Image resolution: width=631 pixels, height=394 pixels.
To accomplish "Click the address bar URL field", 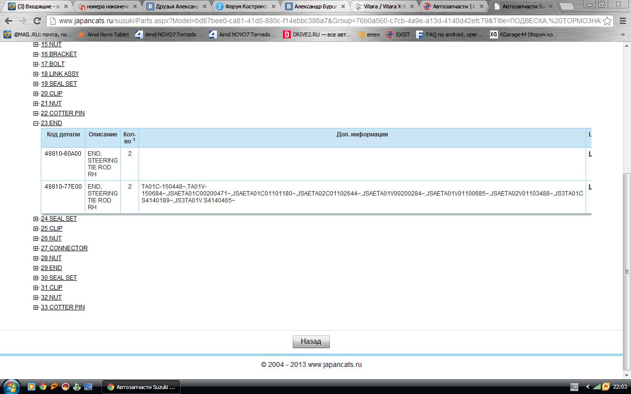I will coord(325,21).
